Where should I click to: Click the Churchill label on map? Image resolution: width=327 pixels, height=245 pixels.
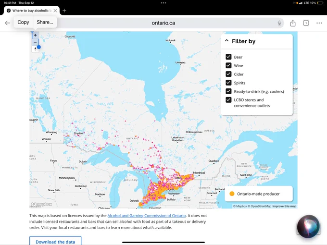[x=70, y=37]
